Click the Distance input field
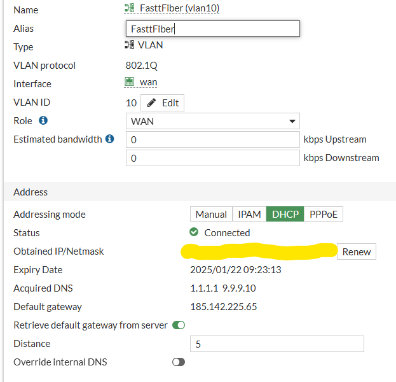 pos(277,344)
